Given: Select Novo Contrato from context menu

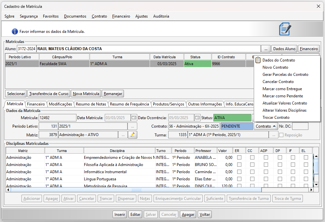Looking at the screenshot, I should coord(287,67).
